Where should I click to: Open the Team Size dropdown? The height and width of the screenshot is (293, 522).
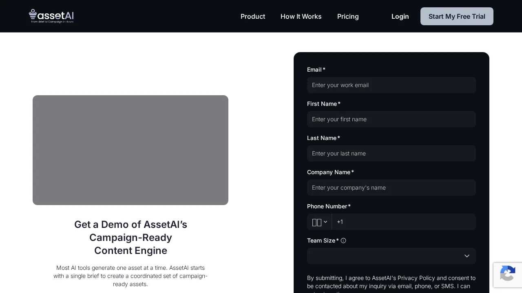coord(391,256)
